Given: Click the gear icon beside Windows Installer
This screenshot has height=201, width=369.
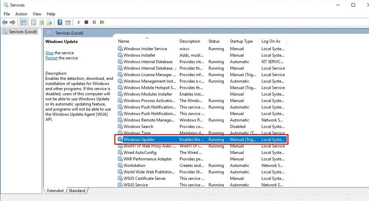Looking at the screenshot, I should [120, 55].
